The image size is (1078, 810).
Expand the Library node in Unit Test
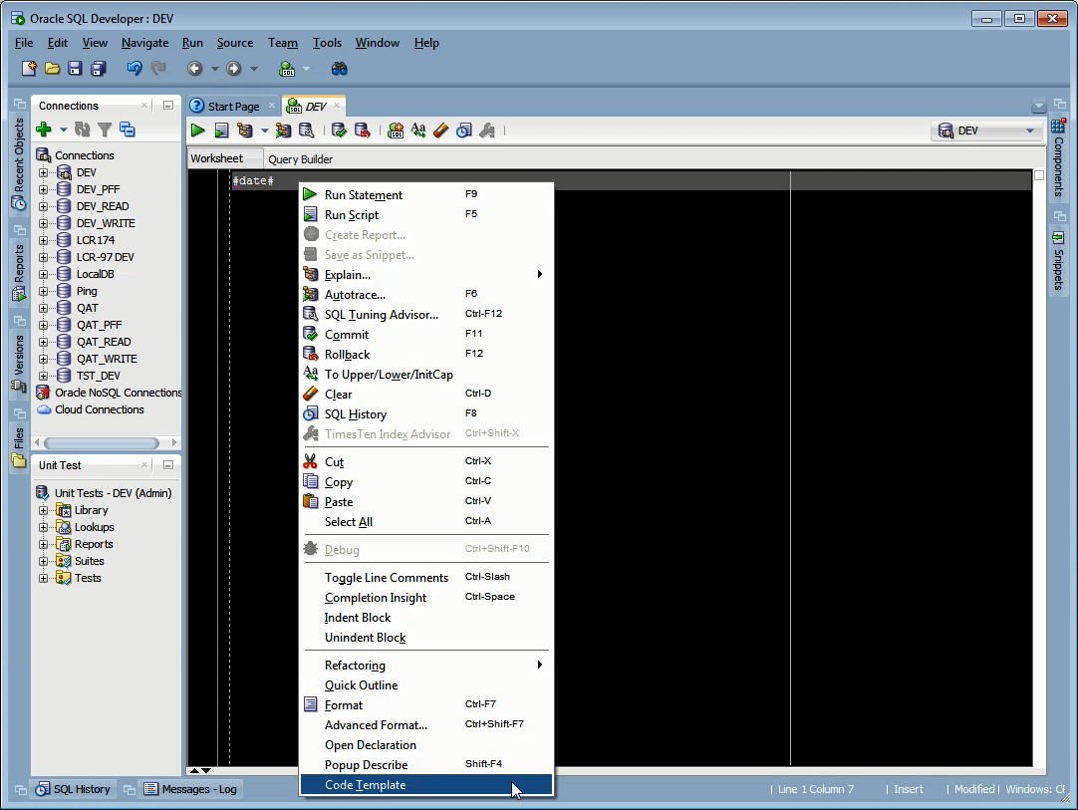(x=43, y=510)
